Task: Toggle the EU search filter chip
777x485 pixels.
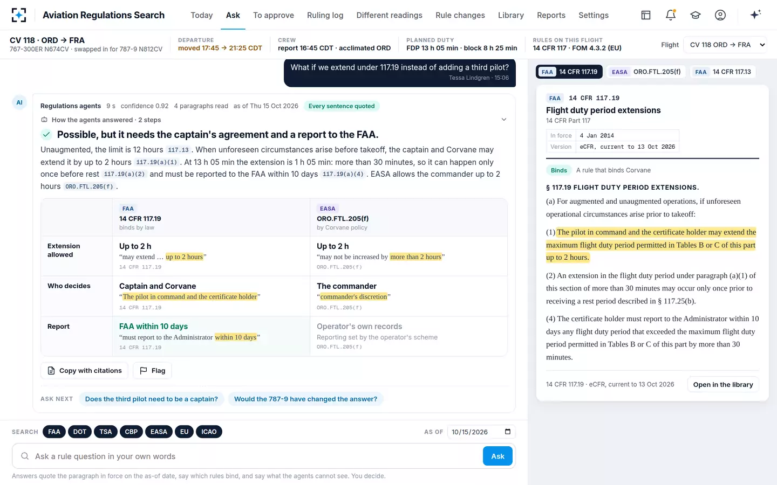Action: point(184,432)
